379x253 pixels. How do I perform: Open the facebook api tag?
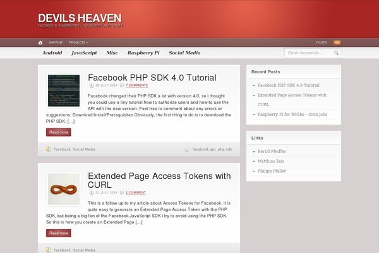[x=204, y=149]
